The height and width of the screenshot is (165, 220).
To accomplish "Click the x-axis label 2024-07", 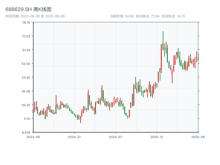I will [116, 137].
